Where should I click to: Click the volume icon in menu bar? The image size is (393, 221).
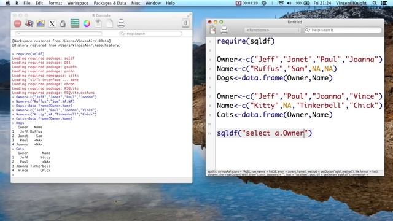tap(289, 3)
